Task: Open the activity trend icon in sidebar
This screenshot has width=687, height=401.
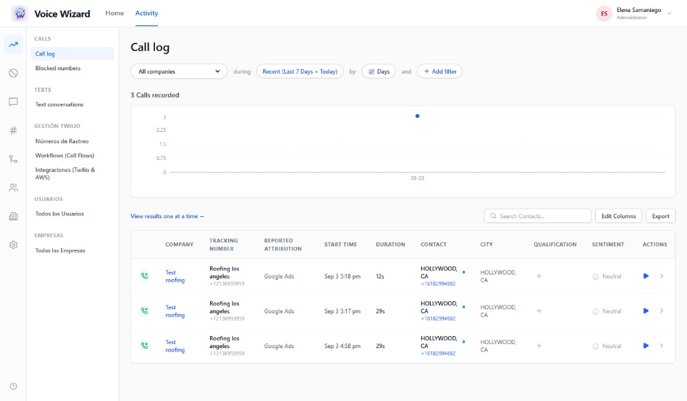Action: (x=13, y=45)
